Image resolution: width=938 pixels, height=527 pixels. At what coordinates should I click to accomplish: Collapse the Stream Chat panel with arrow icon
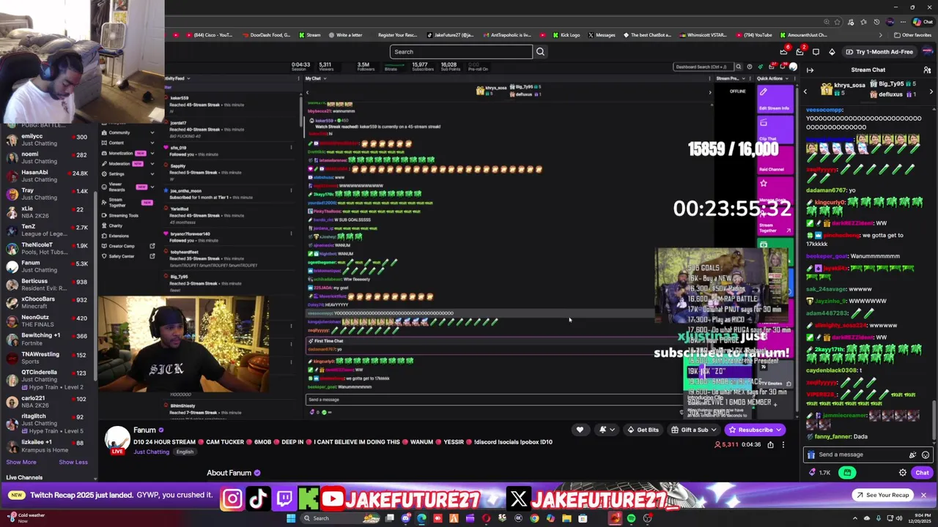pos(810,70)
